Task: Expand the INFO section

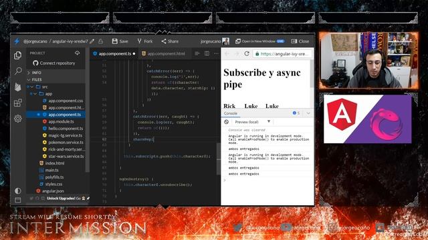Action: coord(56,73)
